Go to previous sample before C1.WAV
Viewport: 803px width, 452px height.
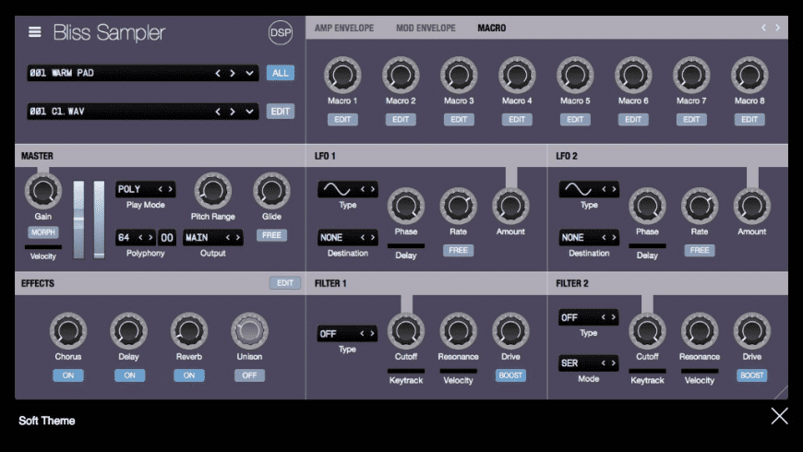coord(218,112)
